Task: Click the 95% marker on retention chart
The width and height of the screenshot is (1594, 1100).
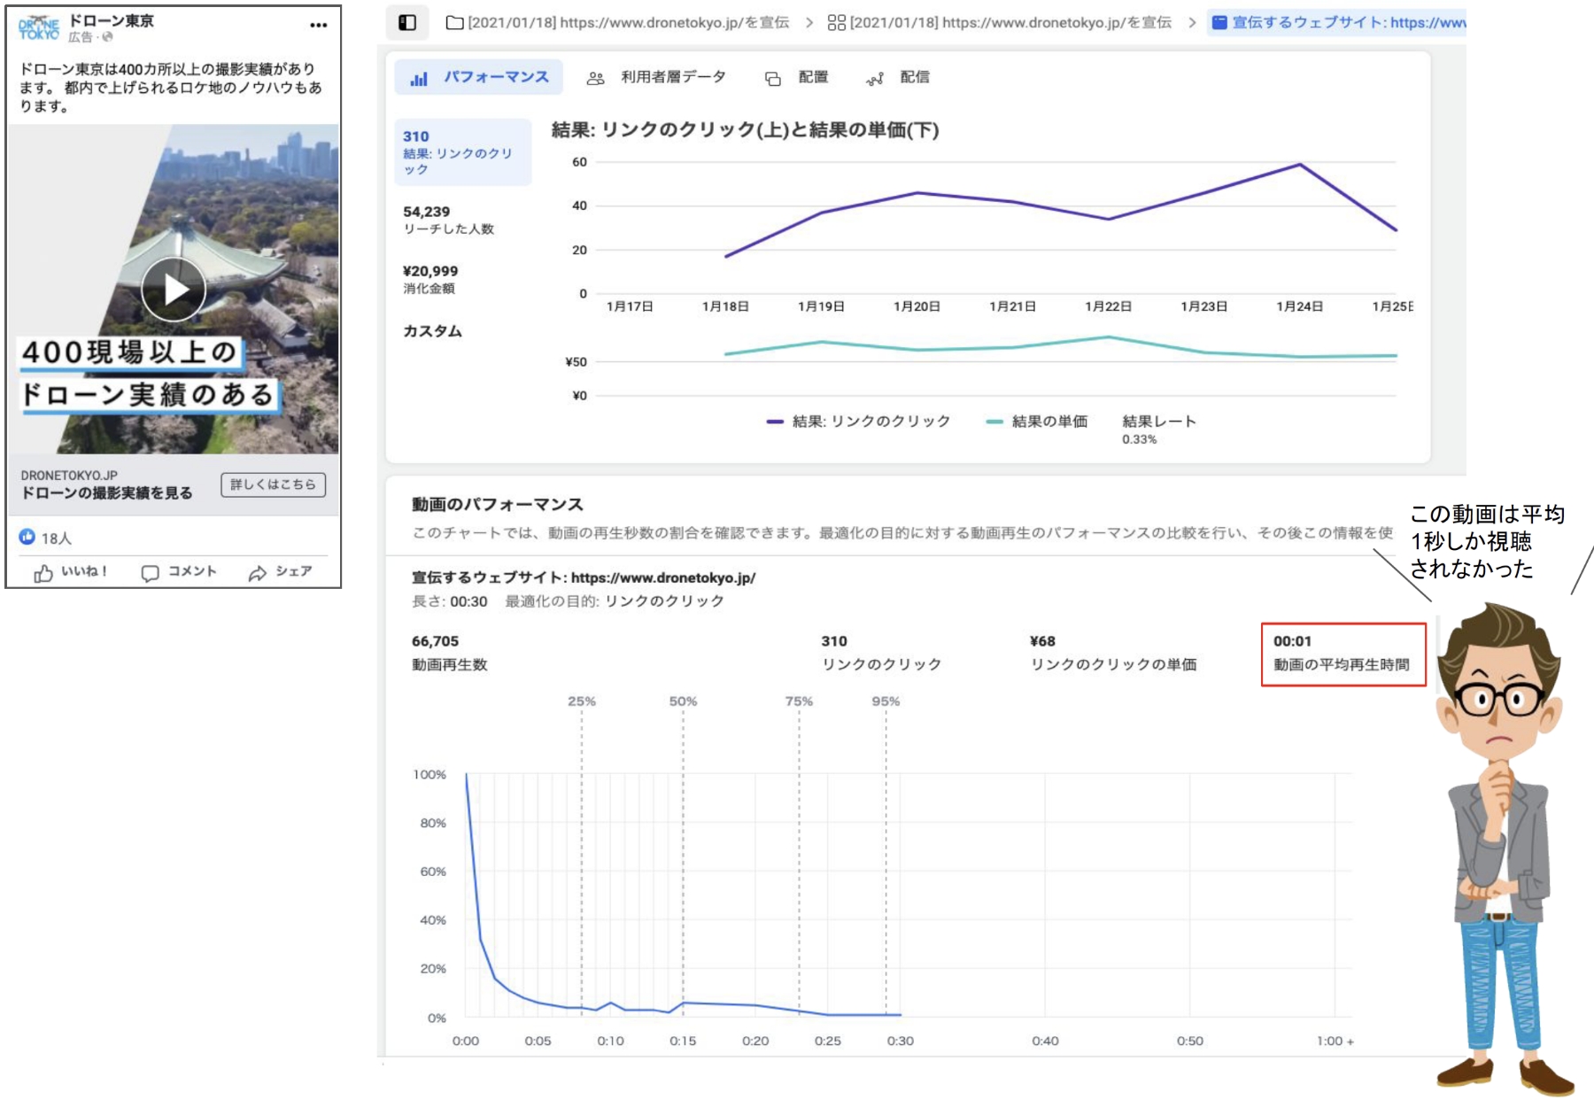Action: [x=886, y=701]
